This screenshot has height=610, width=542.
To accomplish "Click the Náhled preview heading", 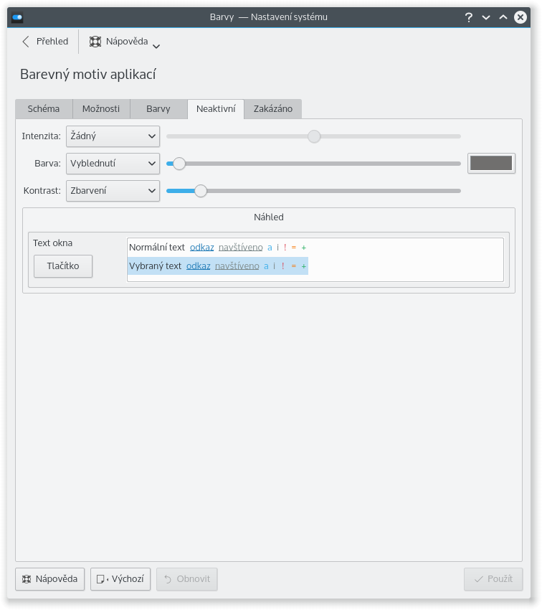I will (x=269, y=217).
